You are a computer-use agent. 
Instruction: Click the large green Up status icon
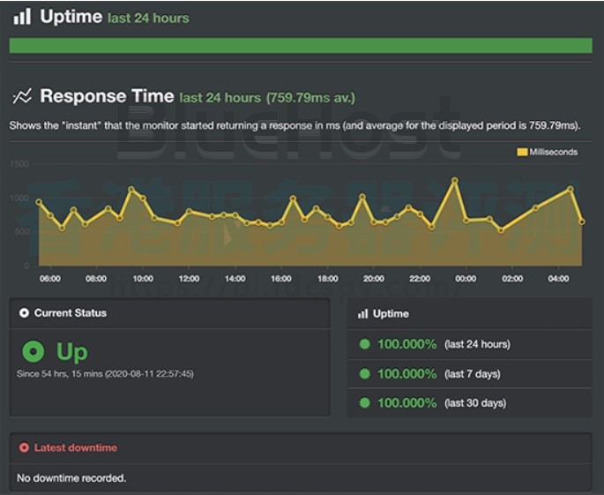[33, 352]
